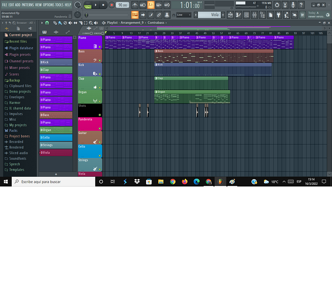Toggle the playlist magnet snap icon
The image size is (332, 301).
click(x=47, y=23)
